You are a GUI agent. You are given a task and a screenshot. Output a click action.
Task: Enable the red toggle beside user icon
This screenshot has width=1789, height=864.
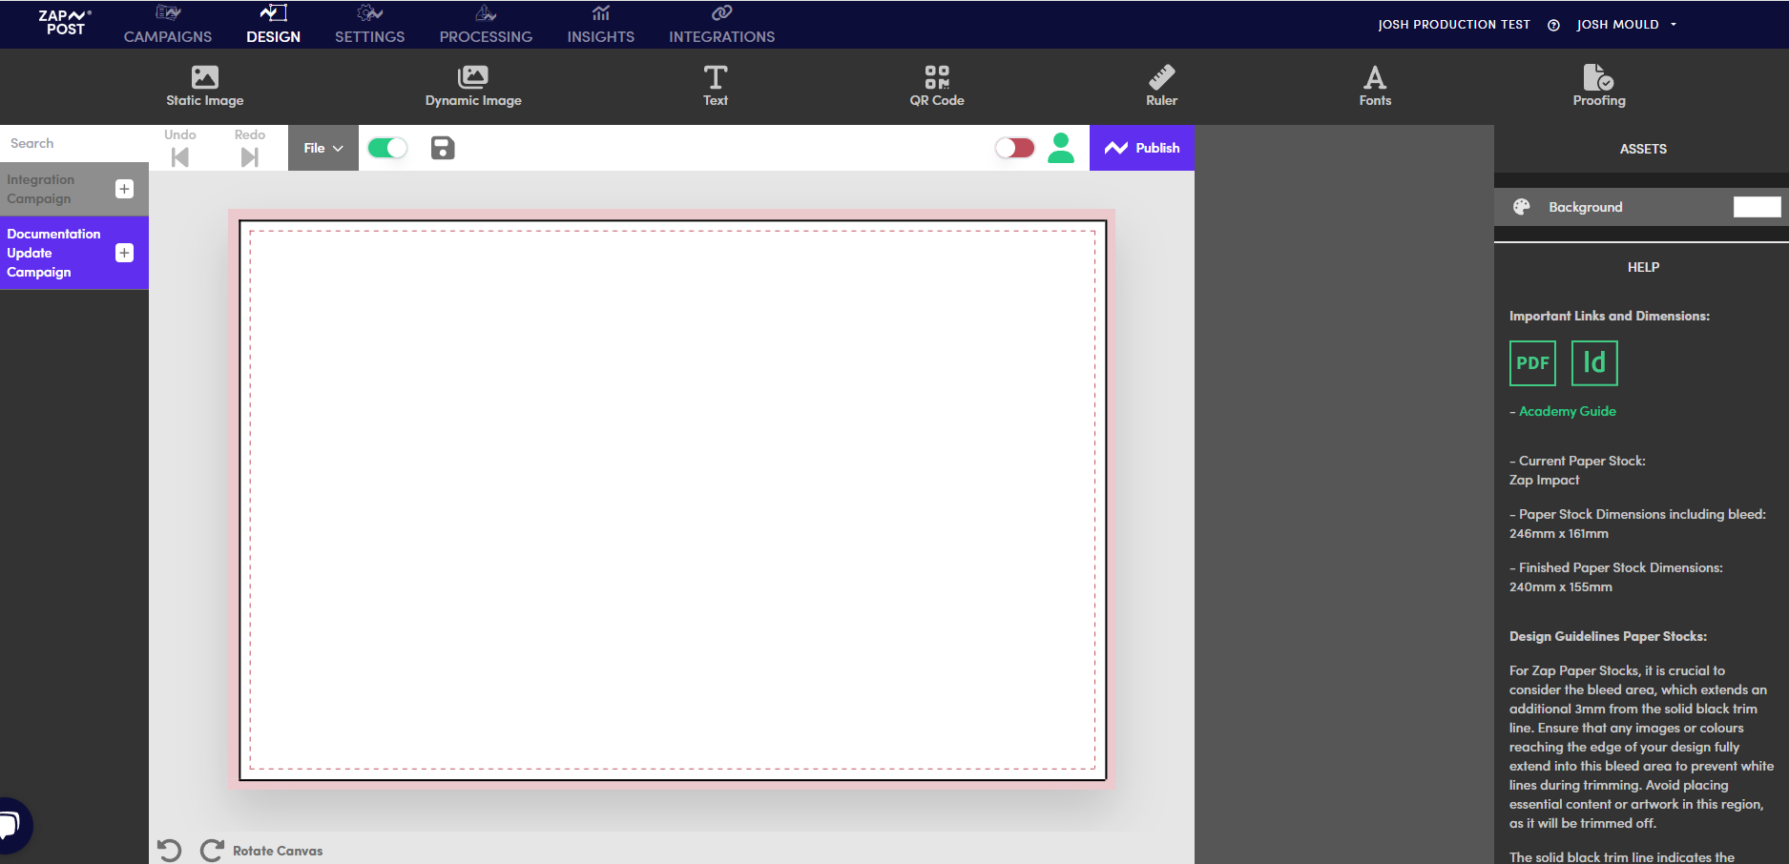pos(1014,148)
